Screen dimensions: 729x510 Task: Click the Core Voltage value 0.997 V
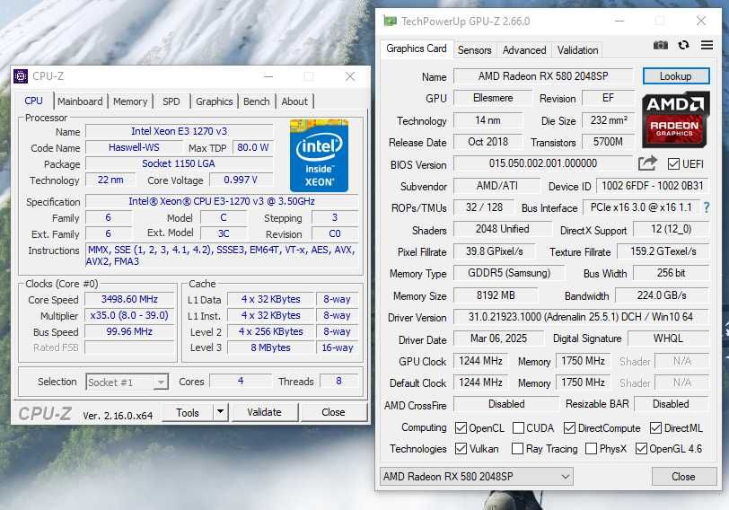(241, 180)
